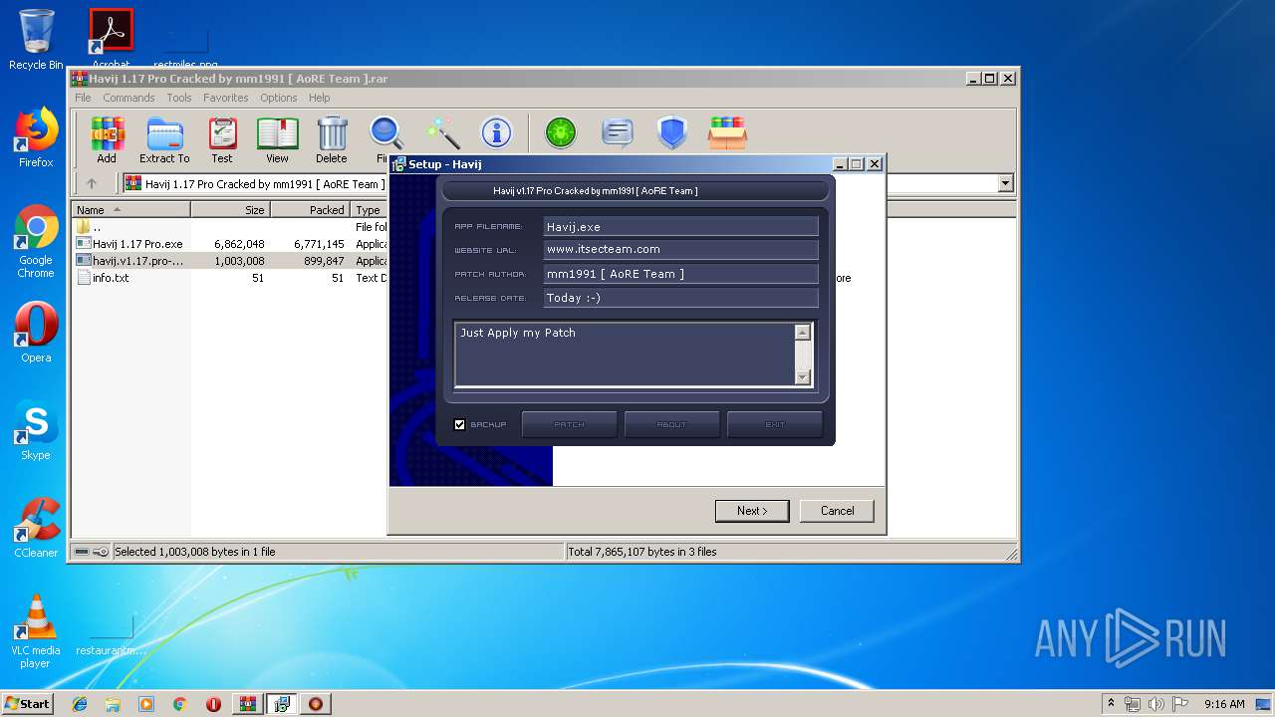Click the 'Just Apply my Patch' text area
Image resolution: width=1275 pixels, height=717 pixels.
[625, 354]
